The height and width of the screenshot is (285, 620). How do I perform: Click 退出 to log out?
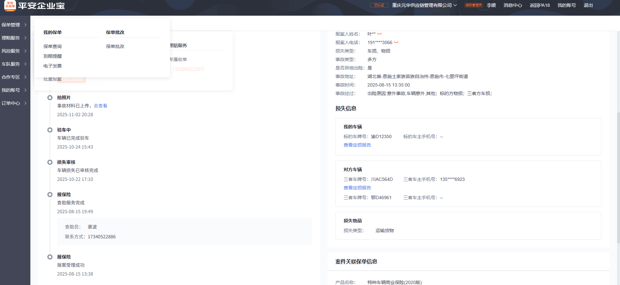[x=588, y=5]
